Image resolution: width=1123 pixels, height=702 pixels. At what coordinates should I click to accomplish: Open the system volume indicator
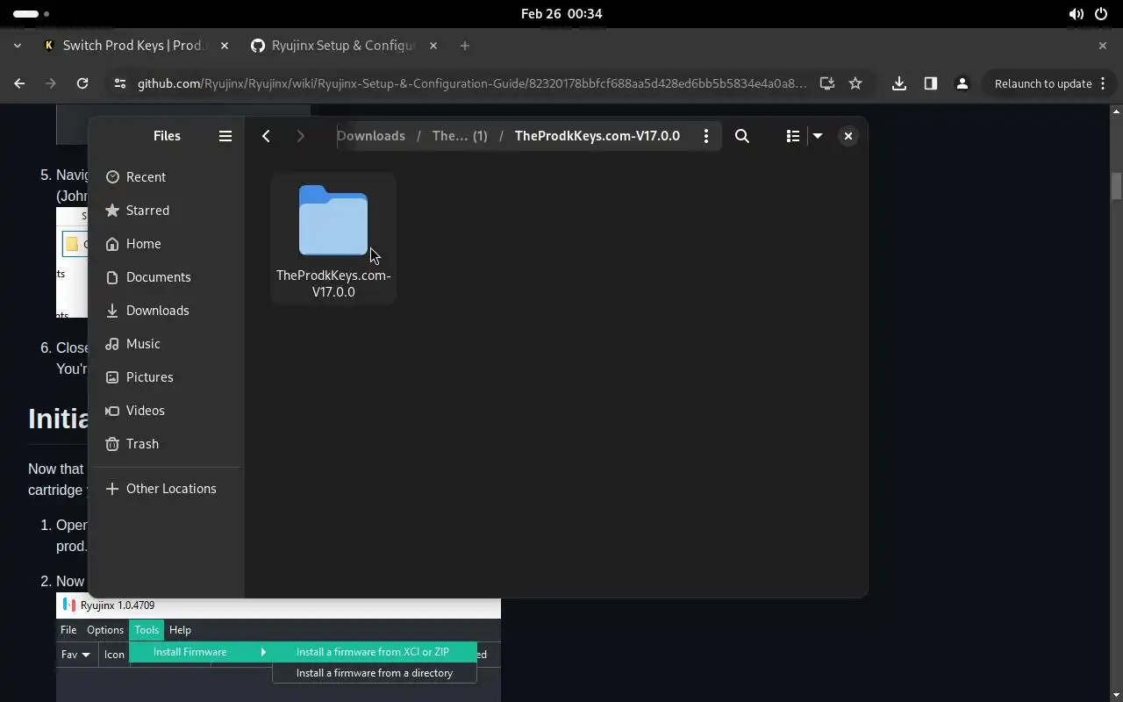(1076, 14)
